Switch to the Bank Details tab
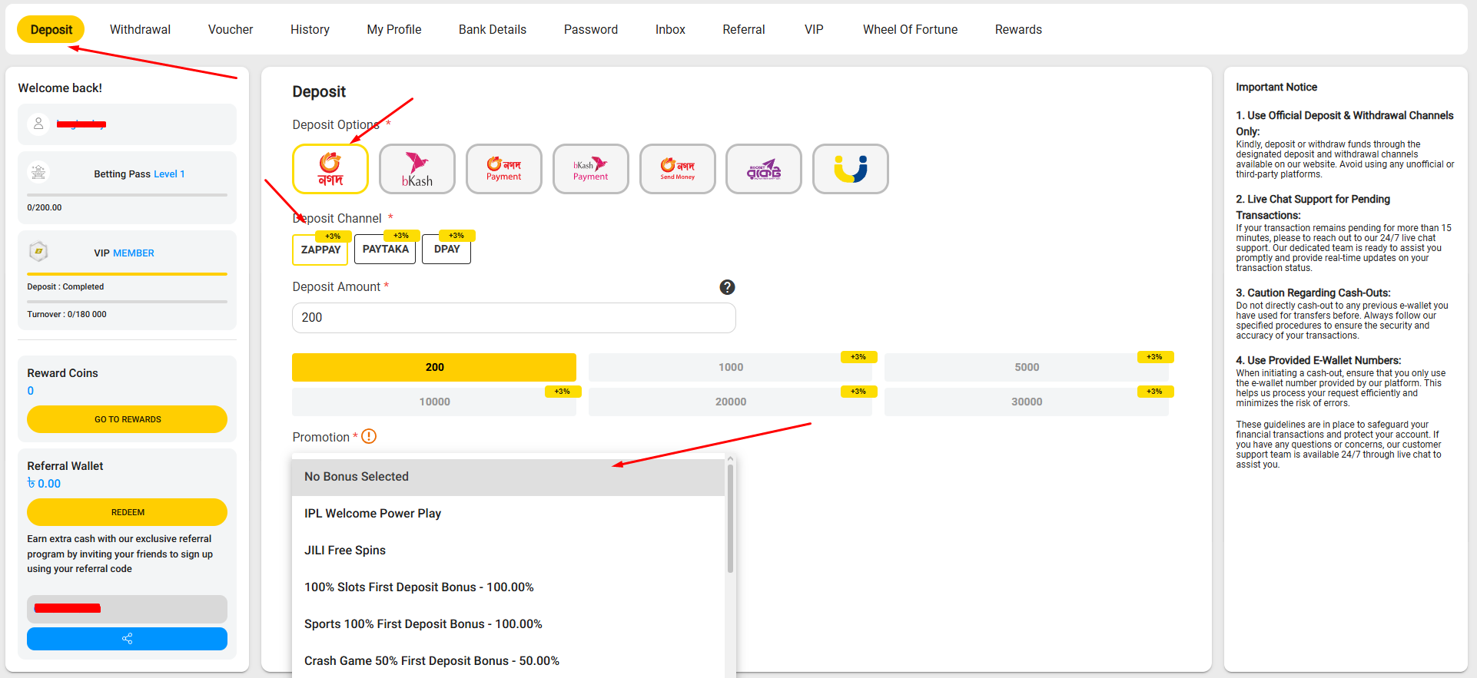Image resolution: width=1477 pixels, height=678 pixels. [493, 29]
